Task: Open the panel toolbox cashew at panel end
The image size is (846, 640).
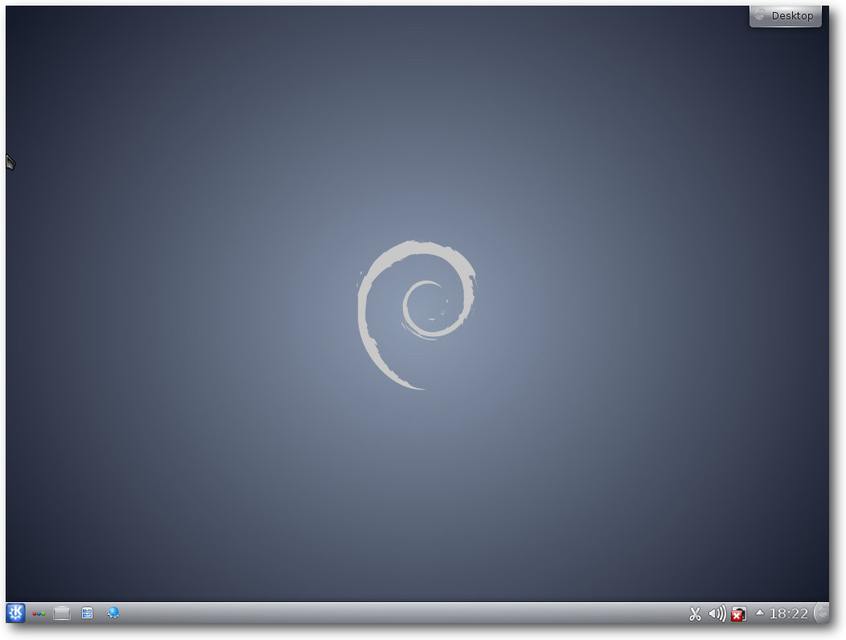Action: [821, 613]
